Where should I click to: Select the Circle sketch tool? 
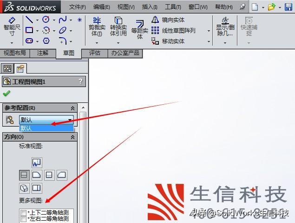(x=46, y=20)
